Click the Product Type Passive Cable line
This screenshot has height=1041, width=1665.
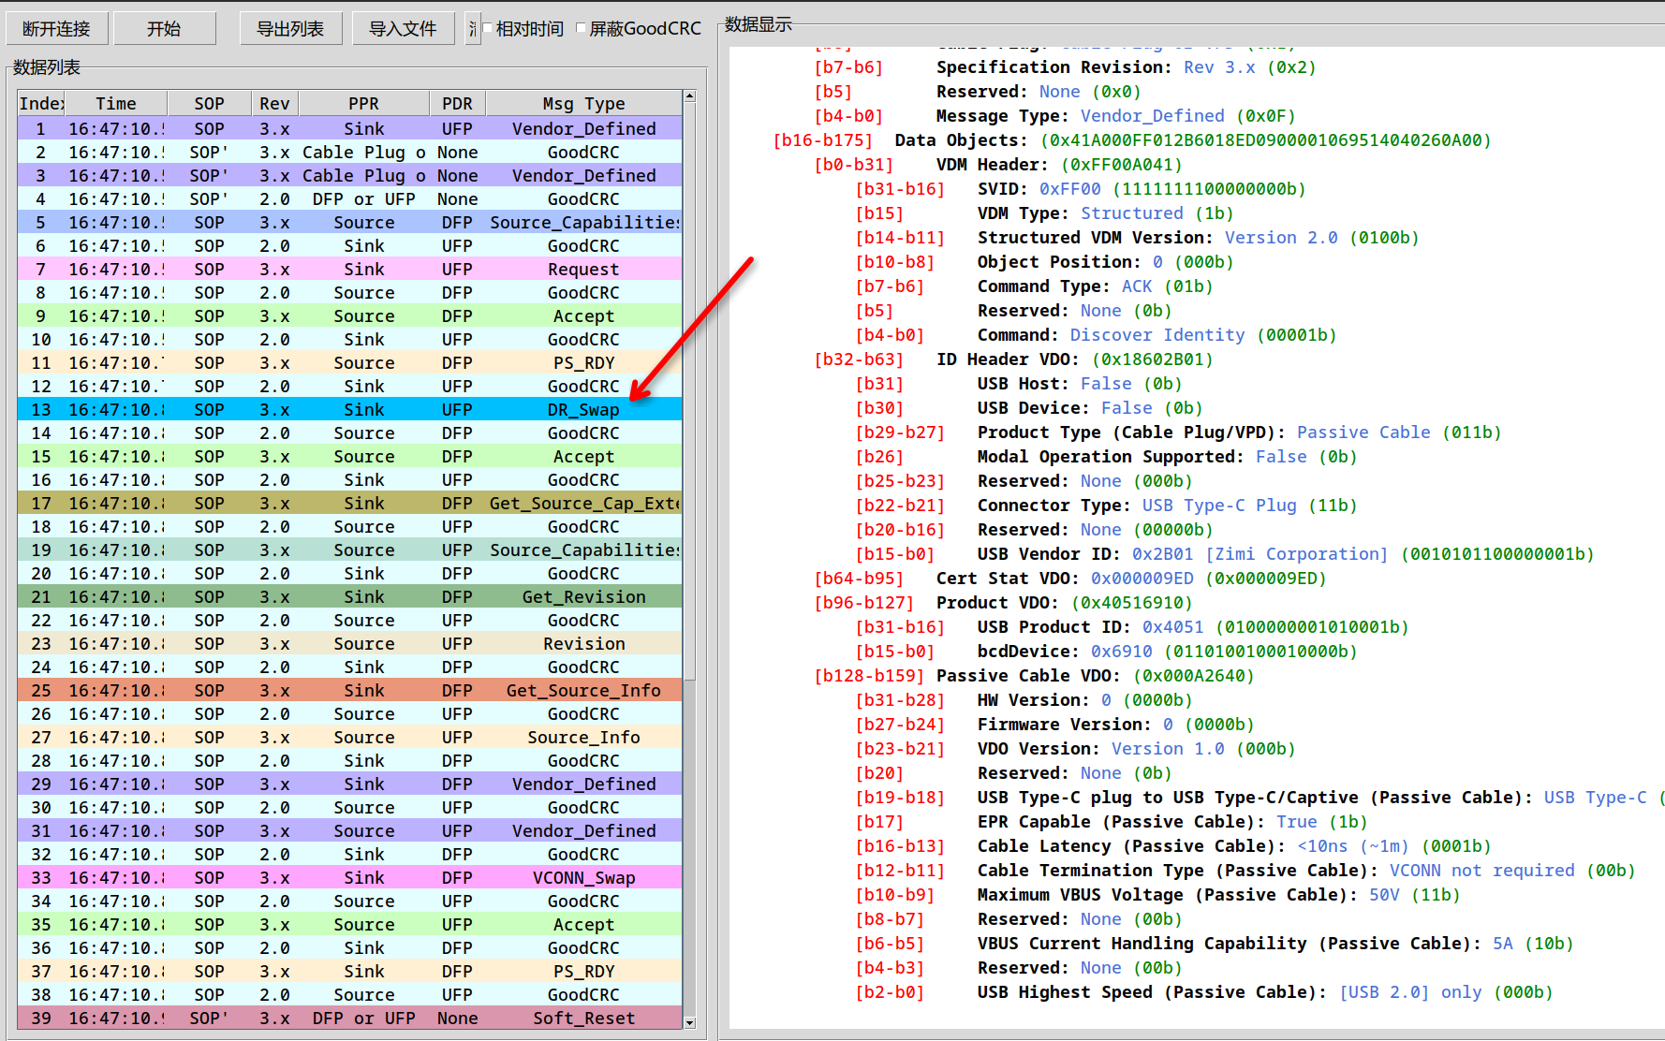pyautogui.click(x=1178, y=433)
